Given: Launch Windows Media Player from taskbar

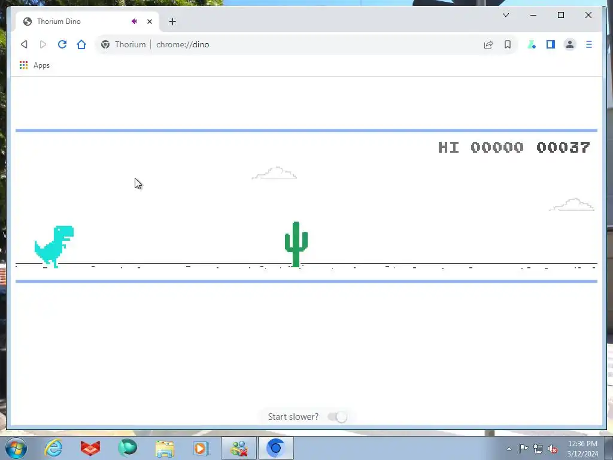Looking at the screenshot, I should (201, 448).
